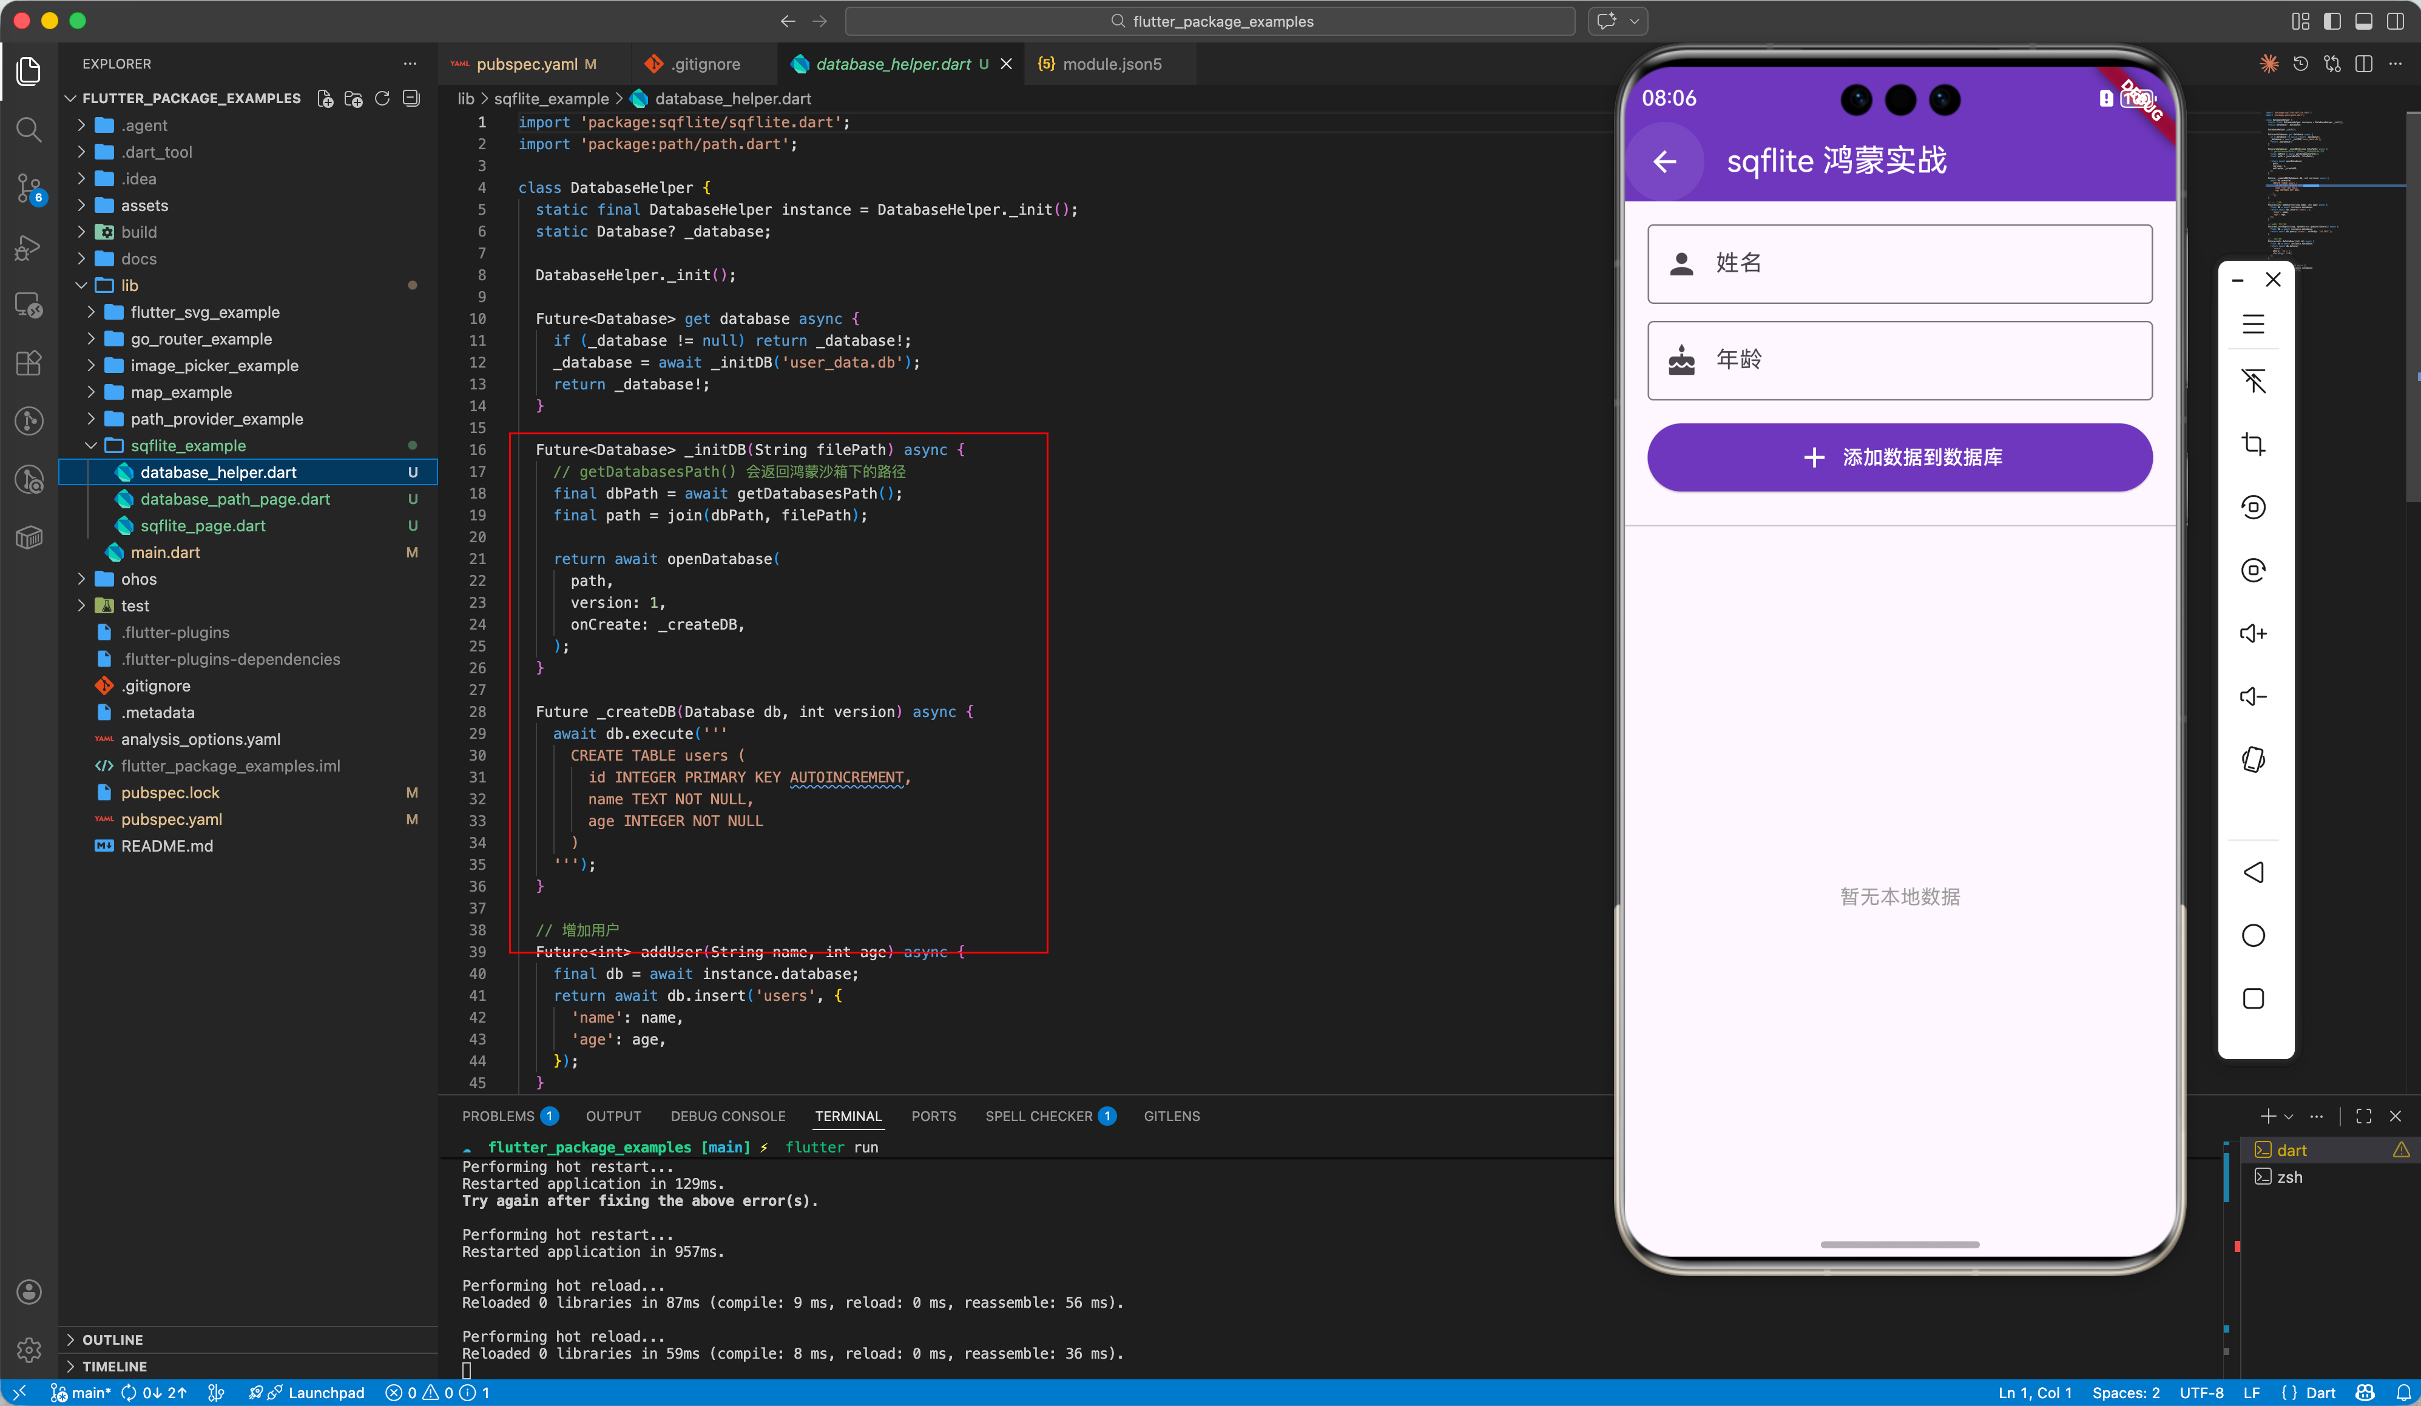The image size is (2421, 1406).
Task: Switch to the DEBUG CONSOLE tab
Action: tap(728, 1116)
